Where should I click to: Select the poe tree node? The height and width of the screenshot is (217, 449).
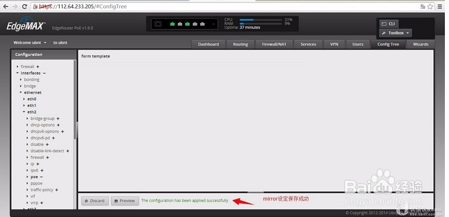[x=34, y=177]
